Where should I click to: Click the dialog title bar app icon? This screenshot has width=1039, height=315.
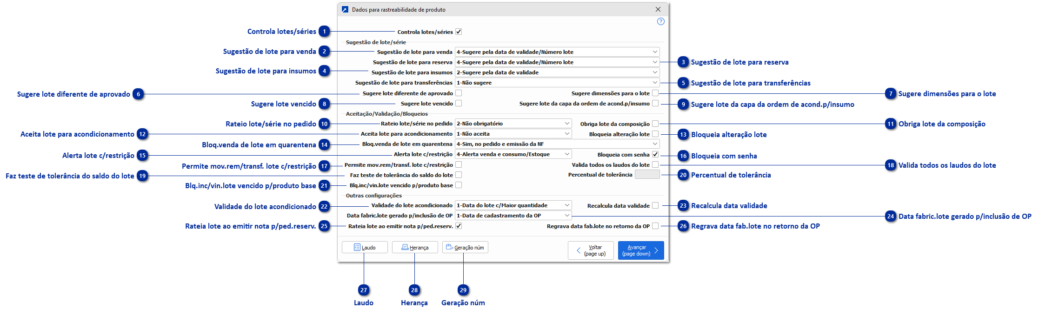345,9
